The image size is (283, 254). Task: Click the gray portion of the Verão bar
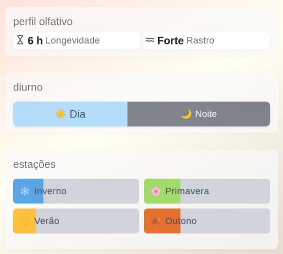(x=87, y=221)
